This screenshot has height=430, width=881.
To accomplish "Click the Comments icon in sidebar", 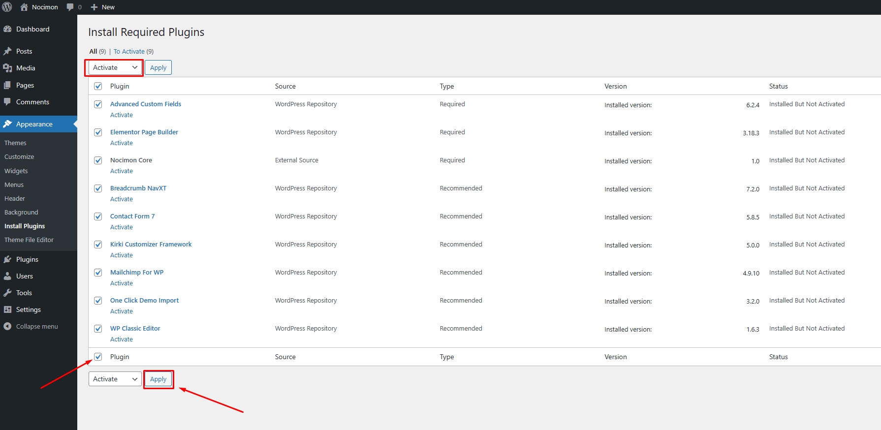I will 7,102.
